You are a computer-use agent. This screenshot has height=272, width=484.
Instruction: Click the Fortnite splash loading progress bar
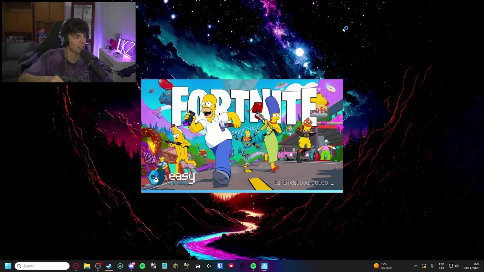[242, 191]
